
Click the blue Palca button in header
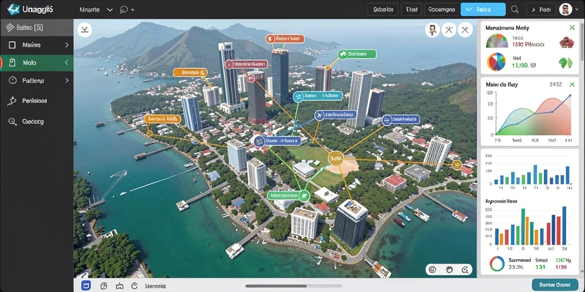point(483,10)
